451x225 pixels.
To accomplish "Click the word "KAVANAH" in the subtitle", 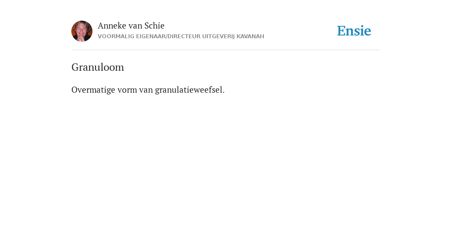I will [x=250, y=36].
